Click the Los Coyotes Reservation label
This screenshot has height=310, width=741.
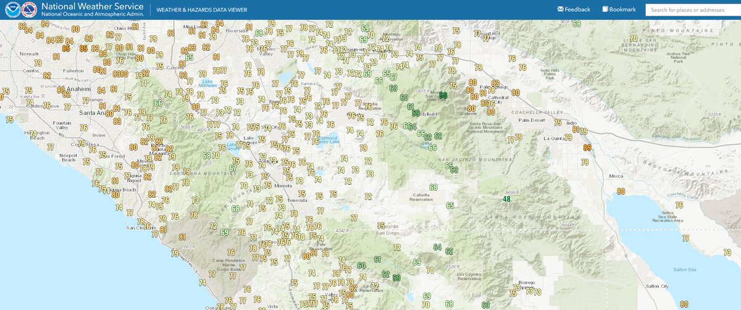tap(469, 277)
